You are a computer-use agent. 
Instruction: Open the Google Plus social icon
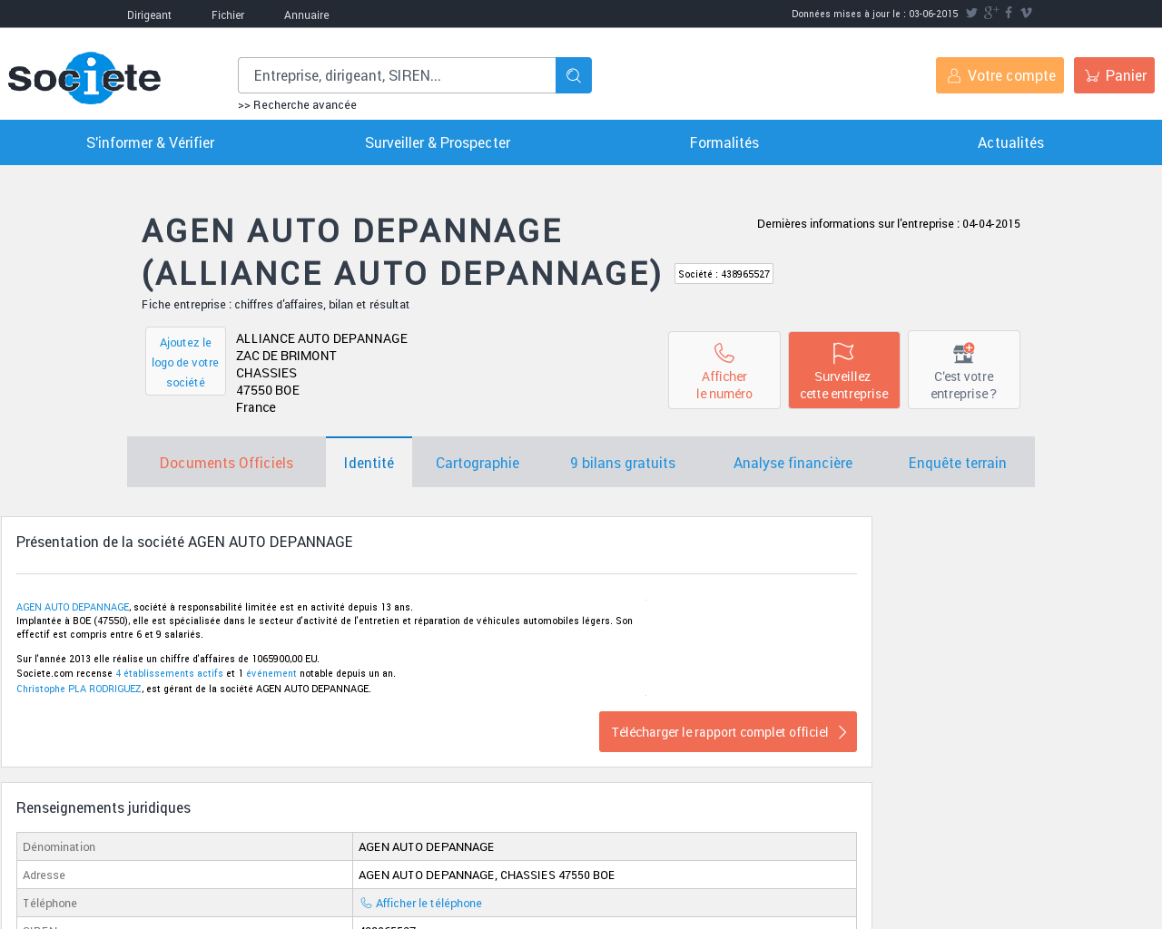point(990,13)
